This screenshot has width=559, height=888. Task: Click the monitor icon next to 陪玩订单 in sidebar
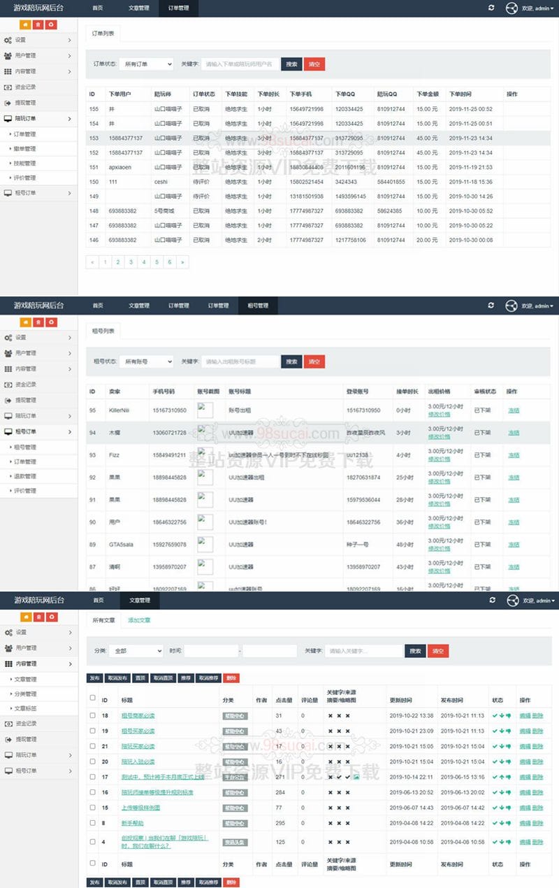pyautogui.click(x=8, y=119)
